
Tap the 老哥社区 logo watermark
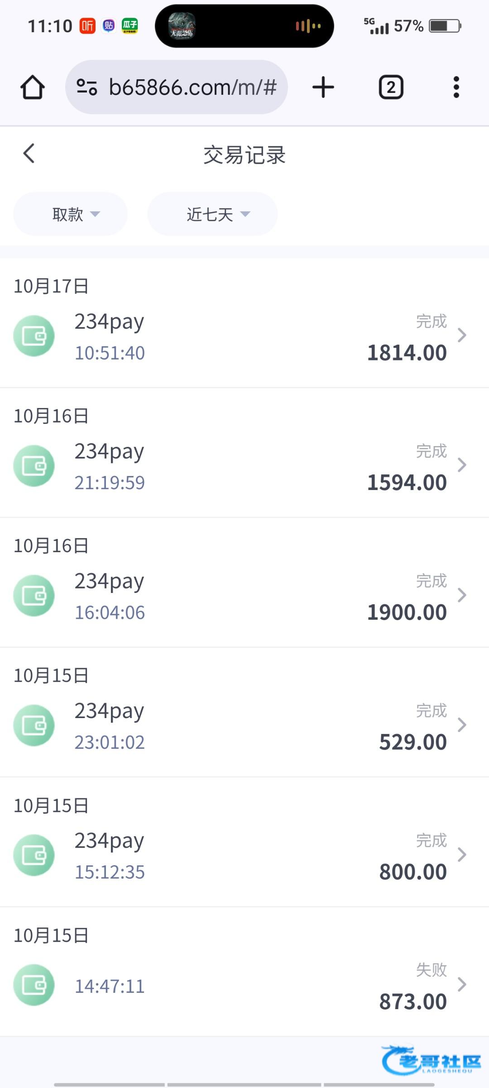pos(431,1060)
